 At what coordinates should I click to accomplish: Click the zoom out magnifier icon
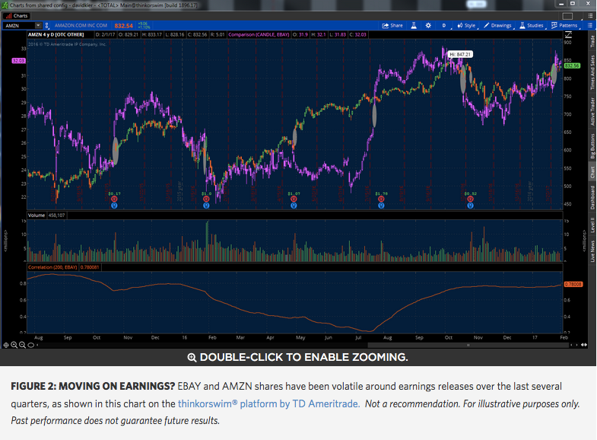pyautogui.click(x=22, y=345)
